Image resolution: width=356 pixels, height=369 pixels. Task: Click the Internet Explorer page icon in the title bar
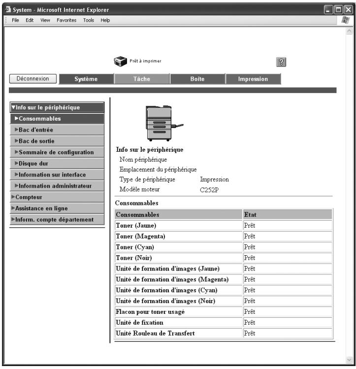click(8, 9)
